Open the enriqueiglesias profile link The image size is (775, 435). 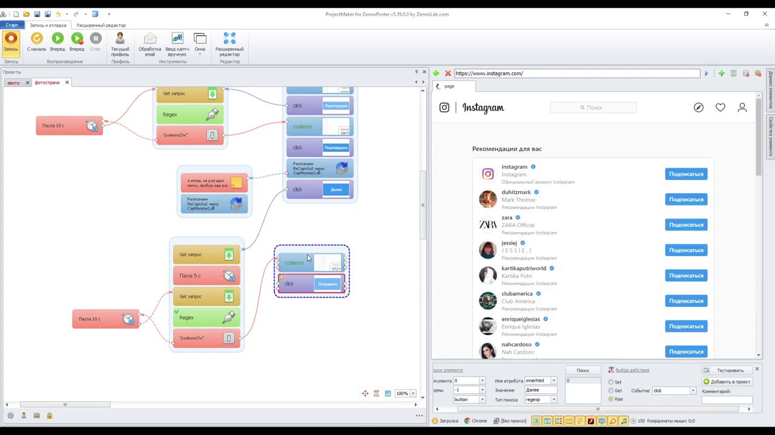pos(521,319)
